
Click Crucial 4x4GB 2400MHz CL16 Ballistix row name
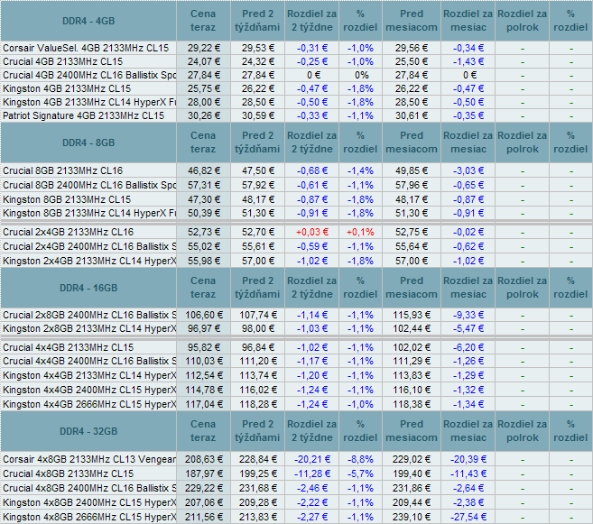click(x=89, y=361)
